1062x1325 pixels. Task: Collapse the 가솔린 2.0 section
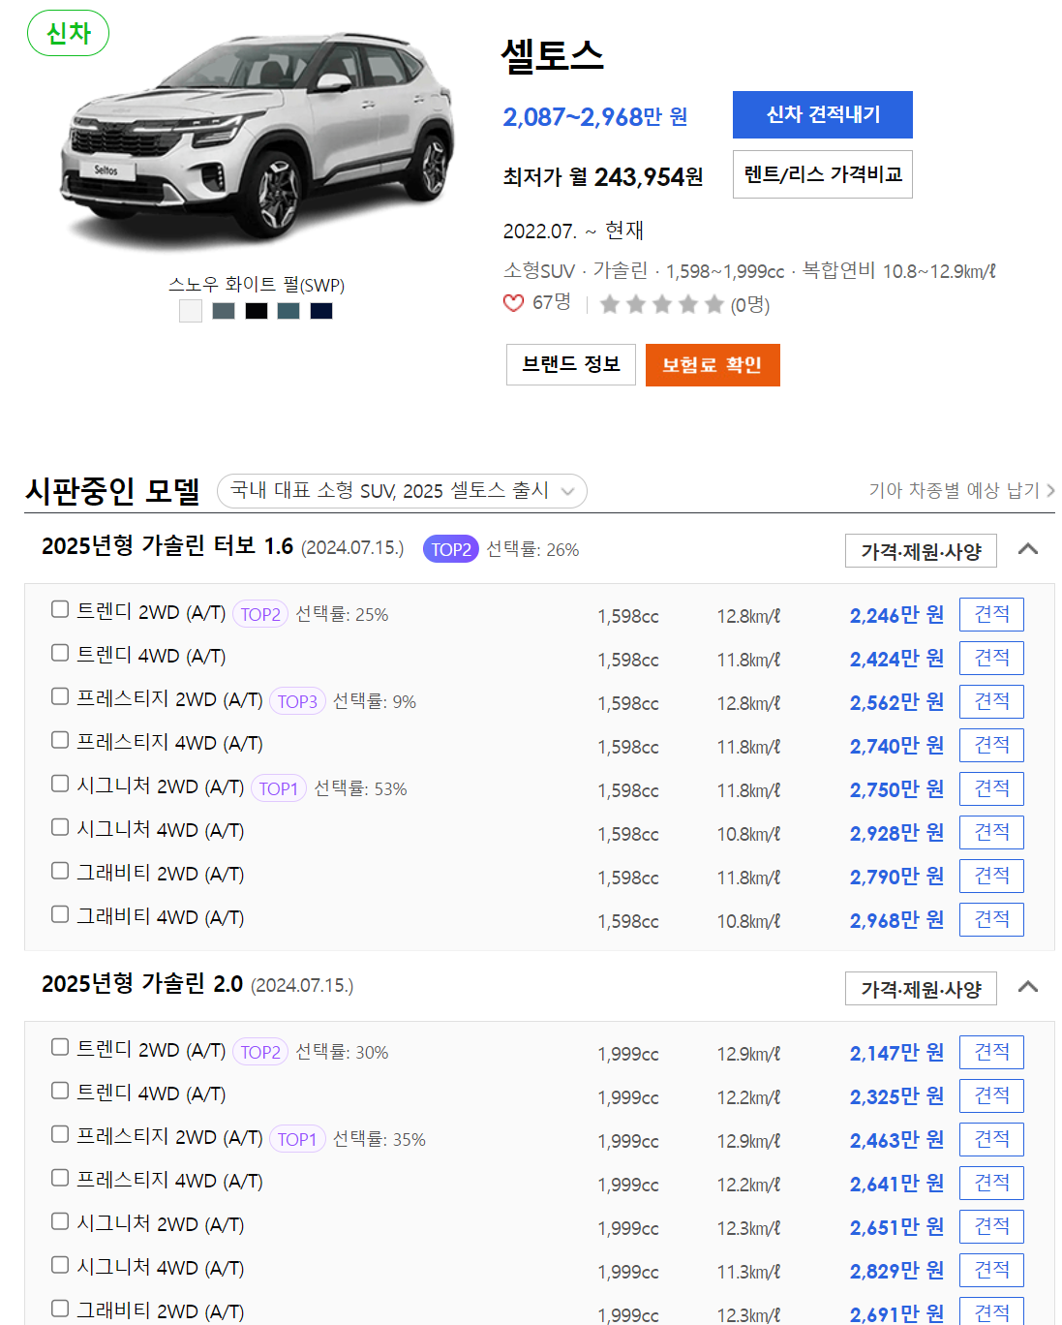click(1028, 987)
